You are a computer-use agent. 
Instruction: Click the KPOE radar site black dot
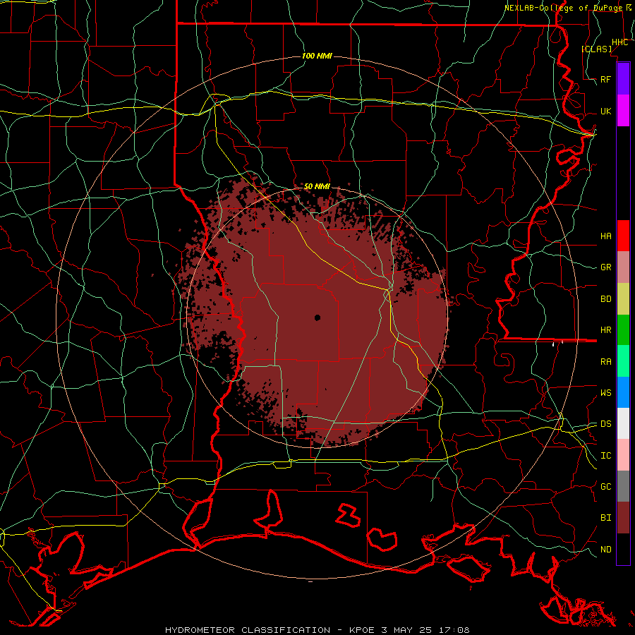click(317, 317)
